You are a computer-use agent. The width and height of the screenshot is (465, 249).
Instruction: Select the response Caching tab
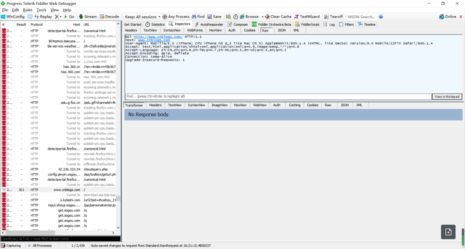[295, 105]
